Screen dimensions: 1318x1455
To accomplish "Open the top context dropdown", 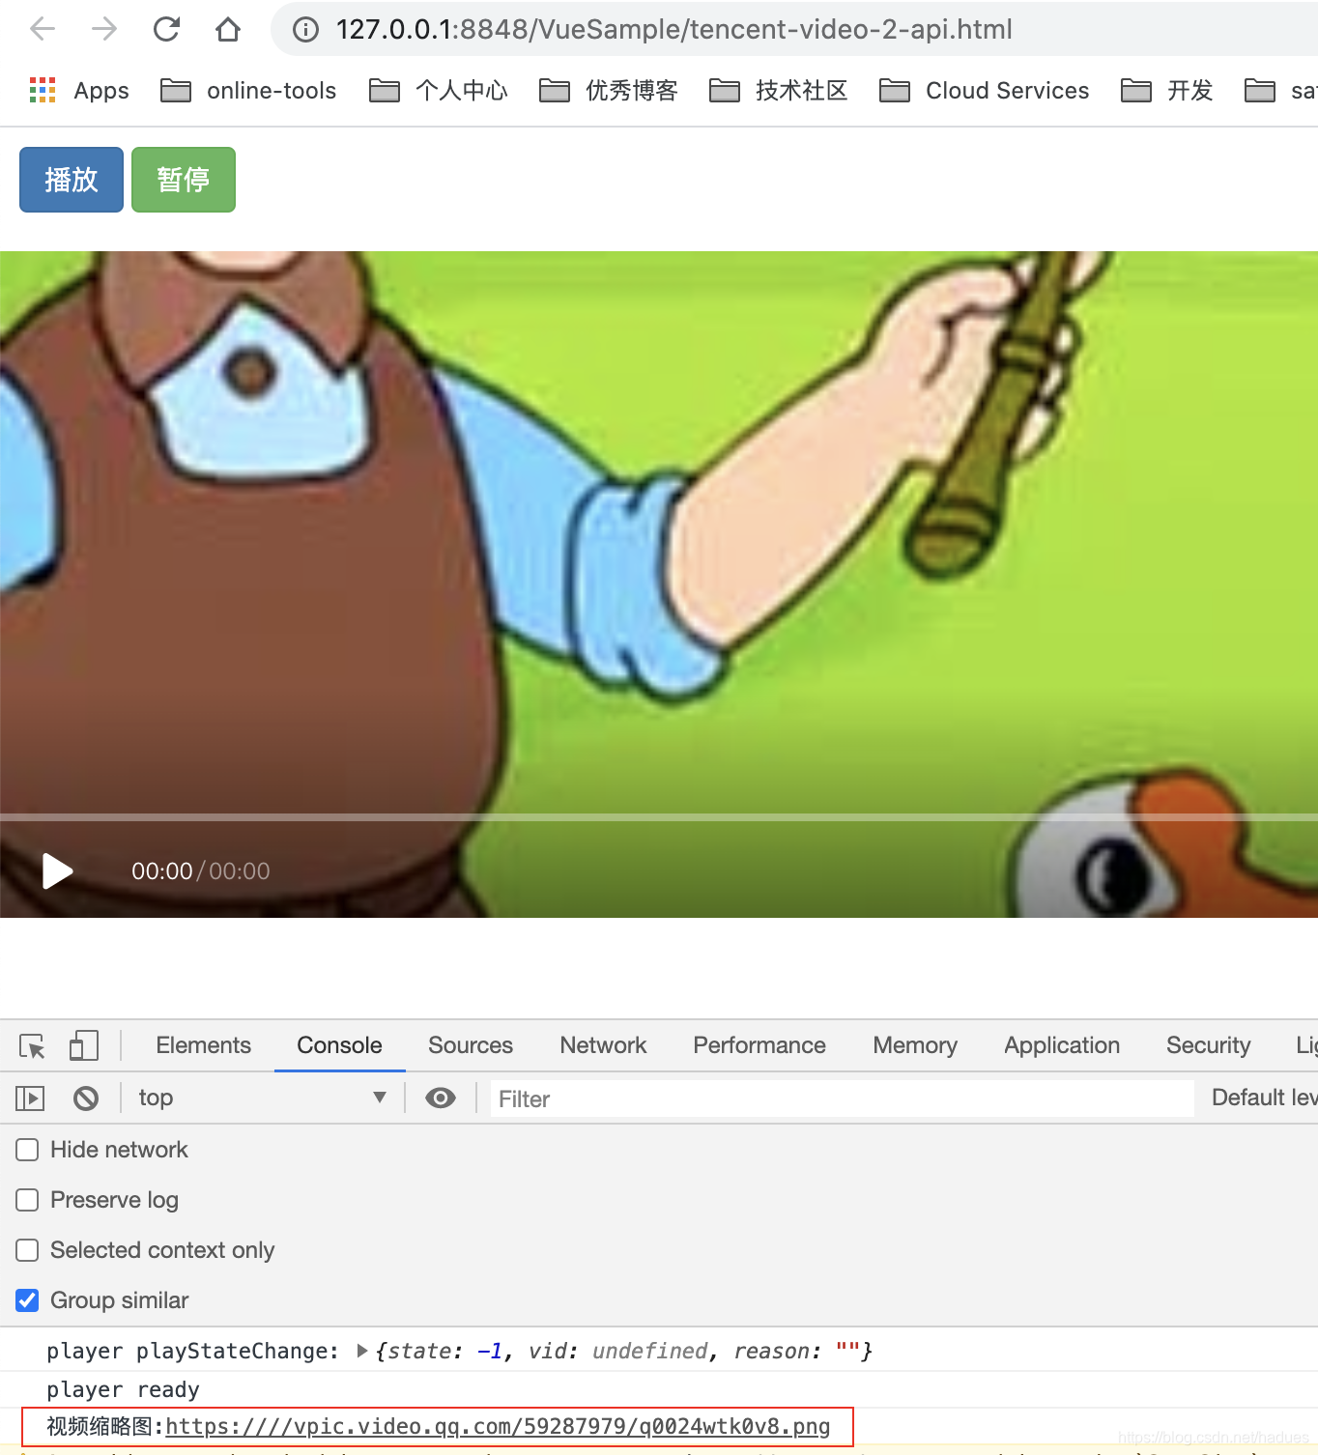I will coord(261,1098).
